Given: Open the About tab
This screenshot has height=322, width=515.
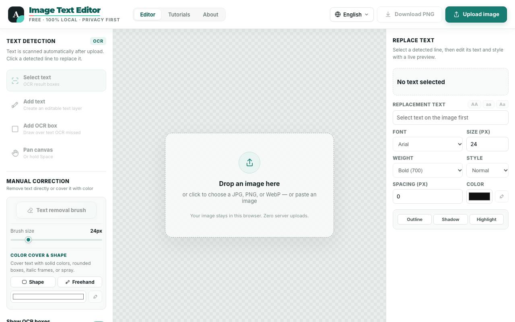Looking at the screenshot, I should pos(210,14).
